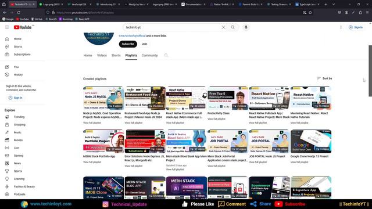Go back with the browser back arrow
This screenshot has height=209, width=372.
pos(5,13)
